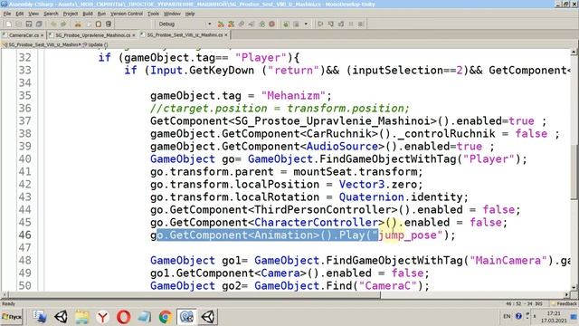Open the File menu
The image size is (579, 326).
[7, 14]
